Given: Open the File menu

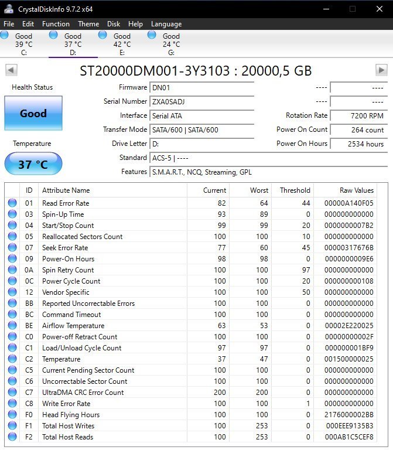Looking at the screenshot, I should coord(9,24).
